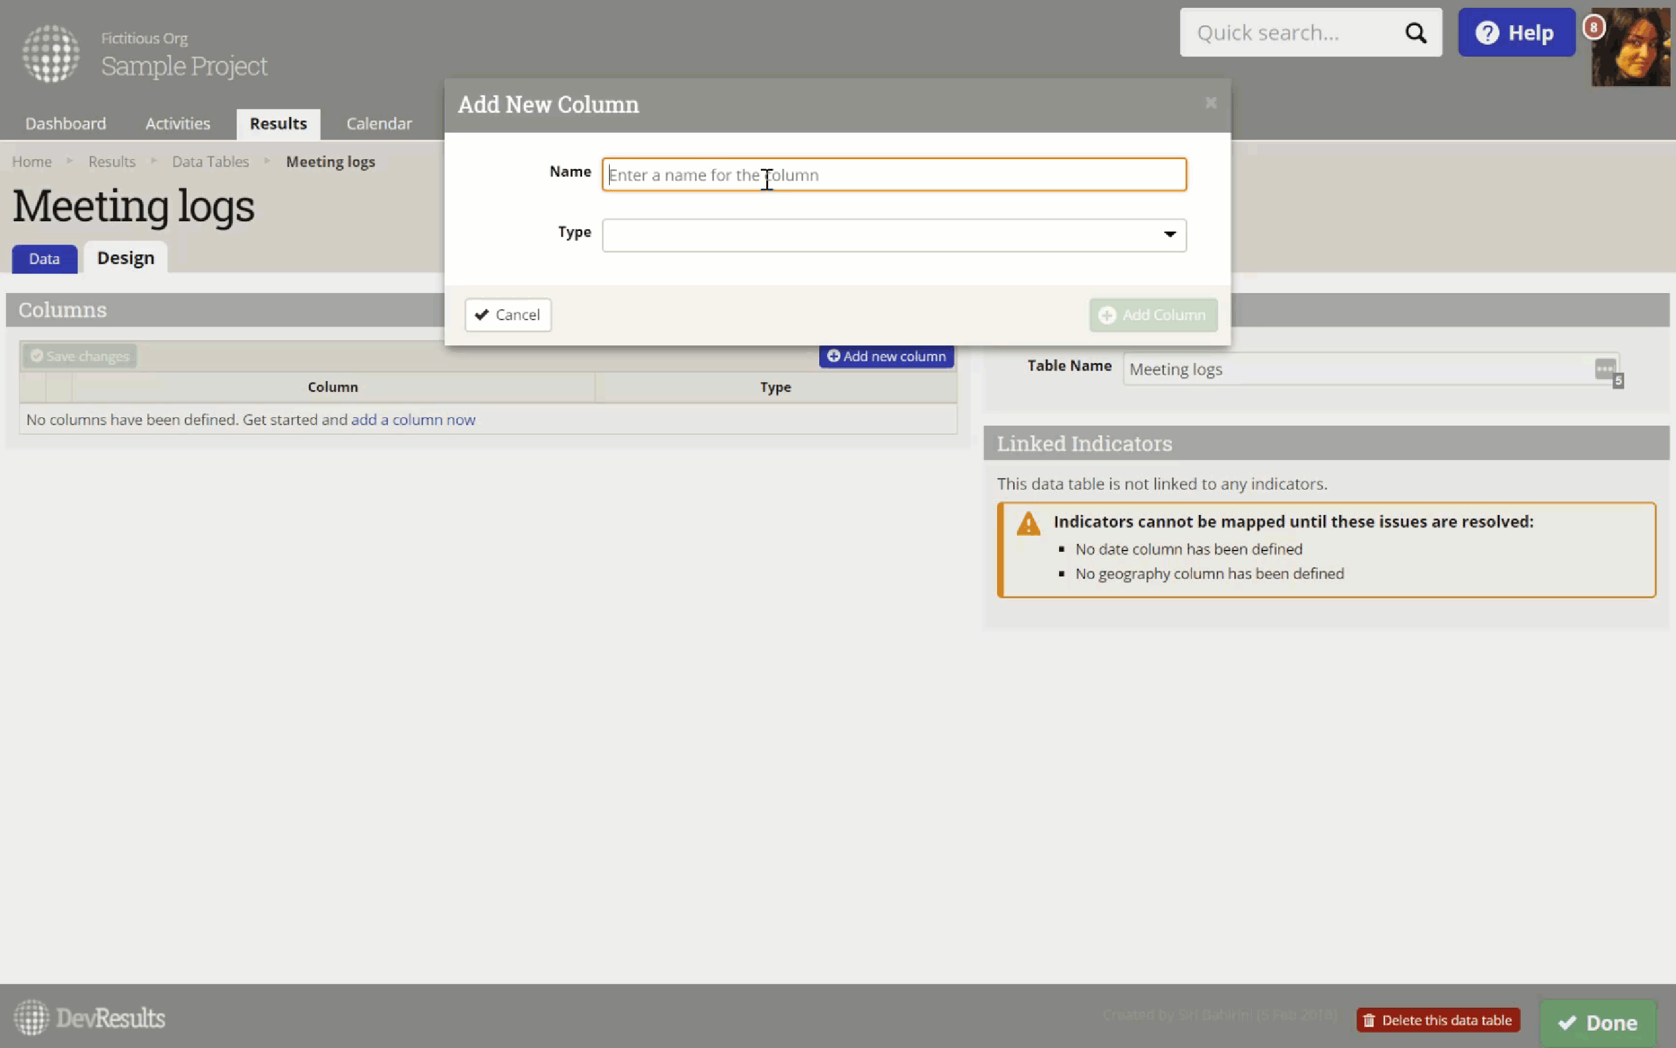Click the search magnifier icon

click(1415, 32)
